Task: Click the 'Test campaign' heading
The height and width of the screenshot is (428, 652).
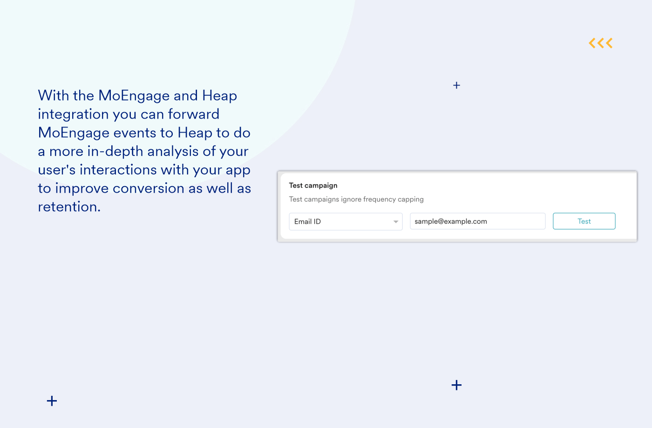Action: tap(313, 185)
